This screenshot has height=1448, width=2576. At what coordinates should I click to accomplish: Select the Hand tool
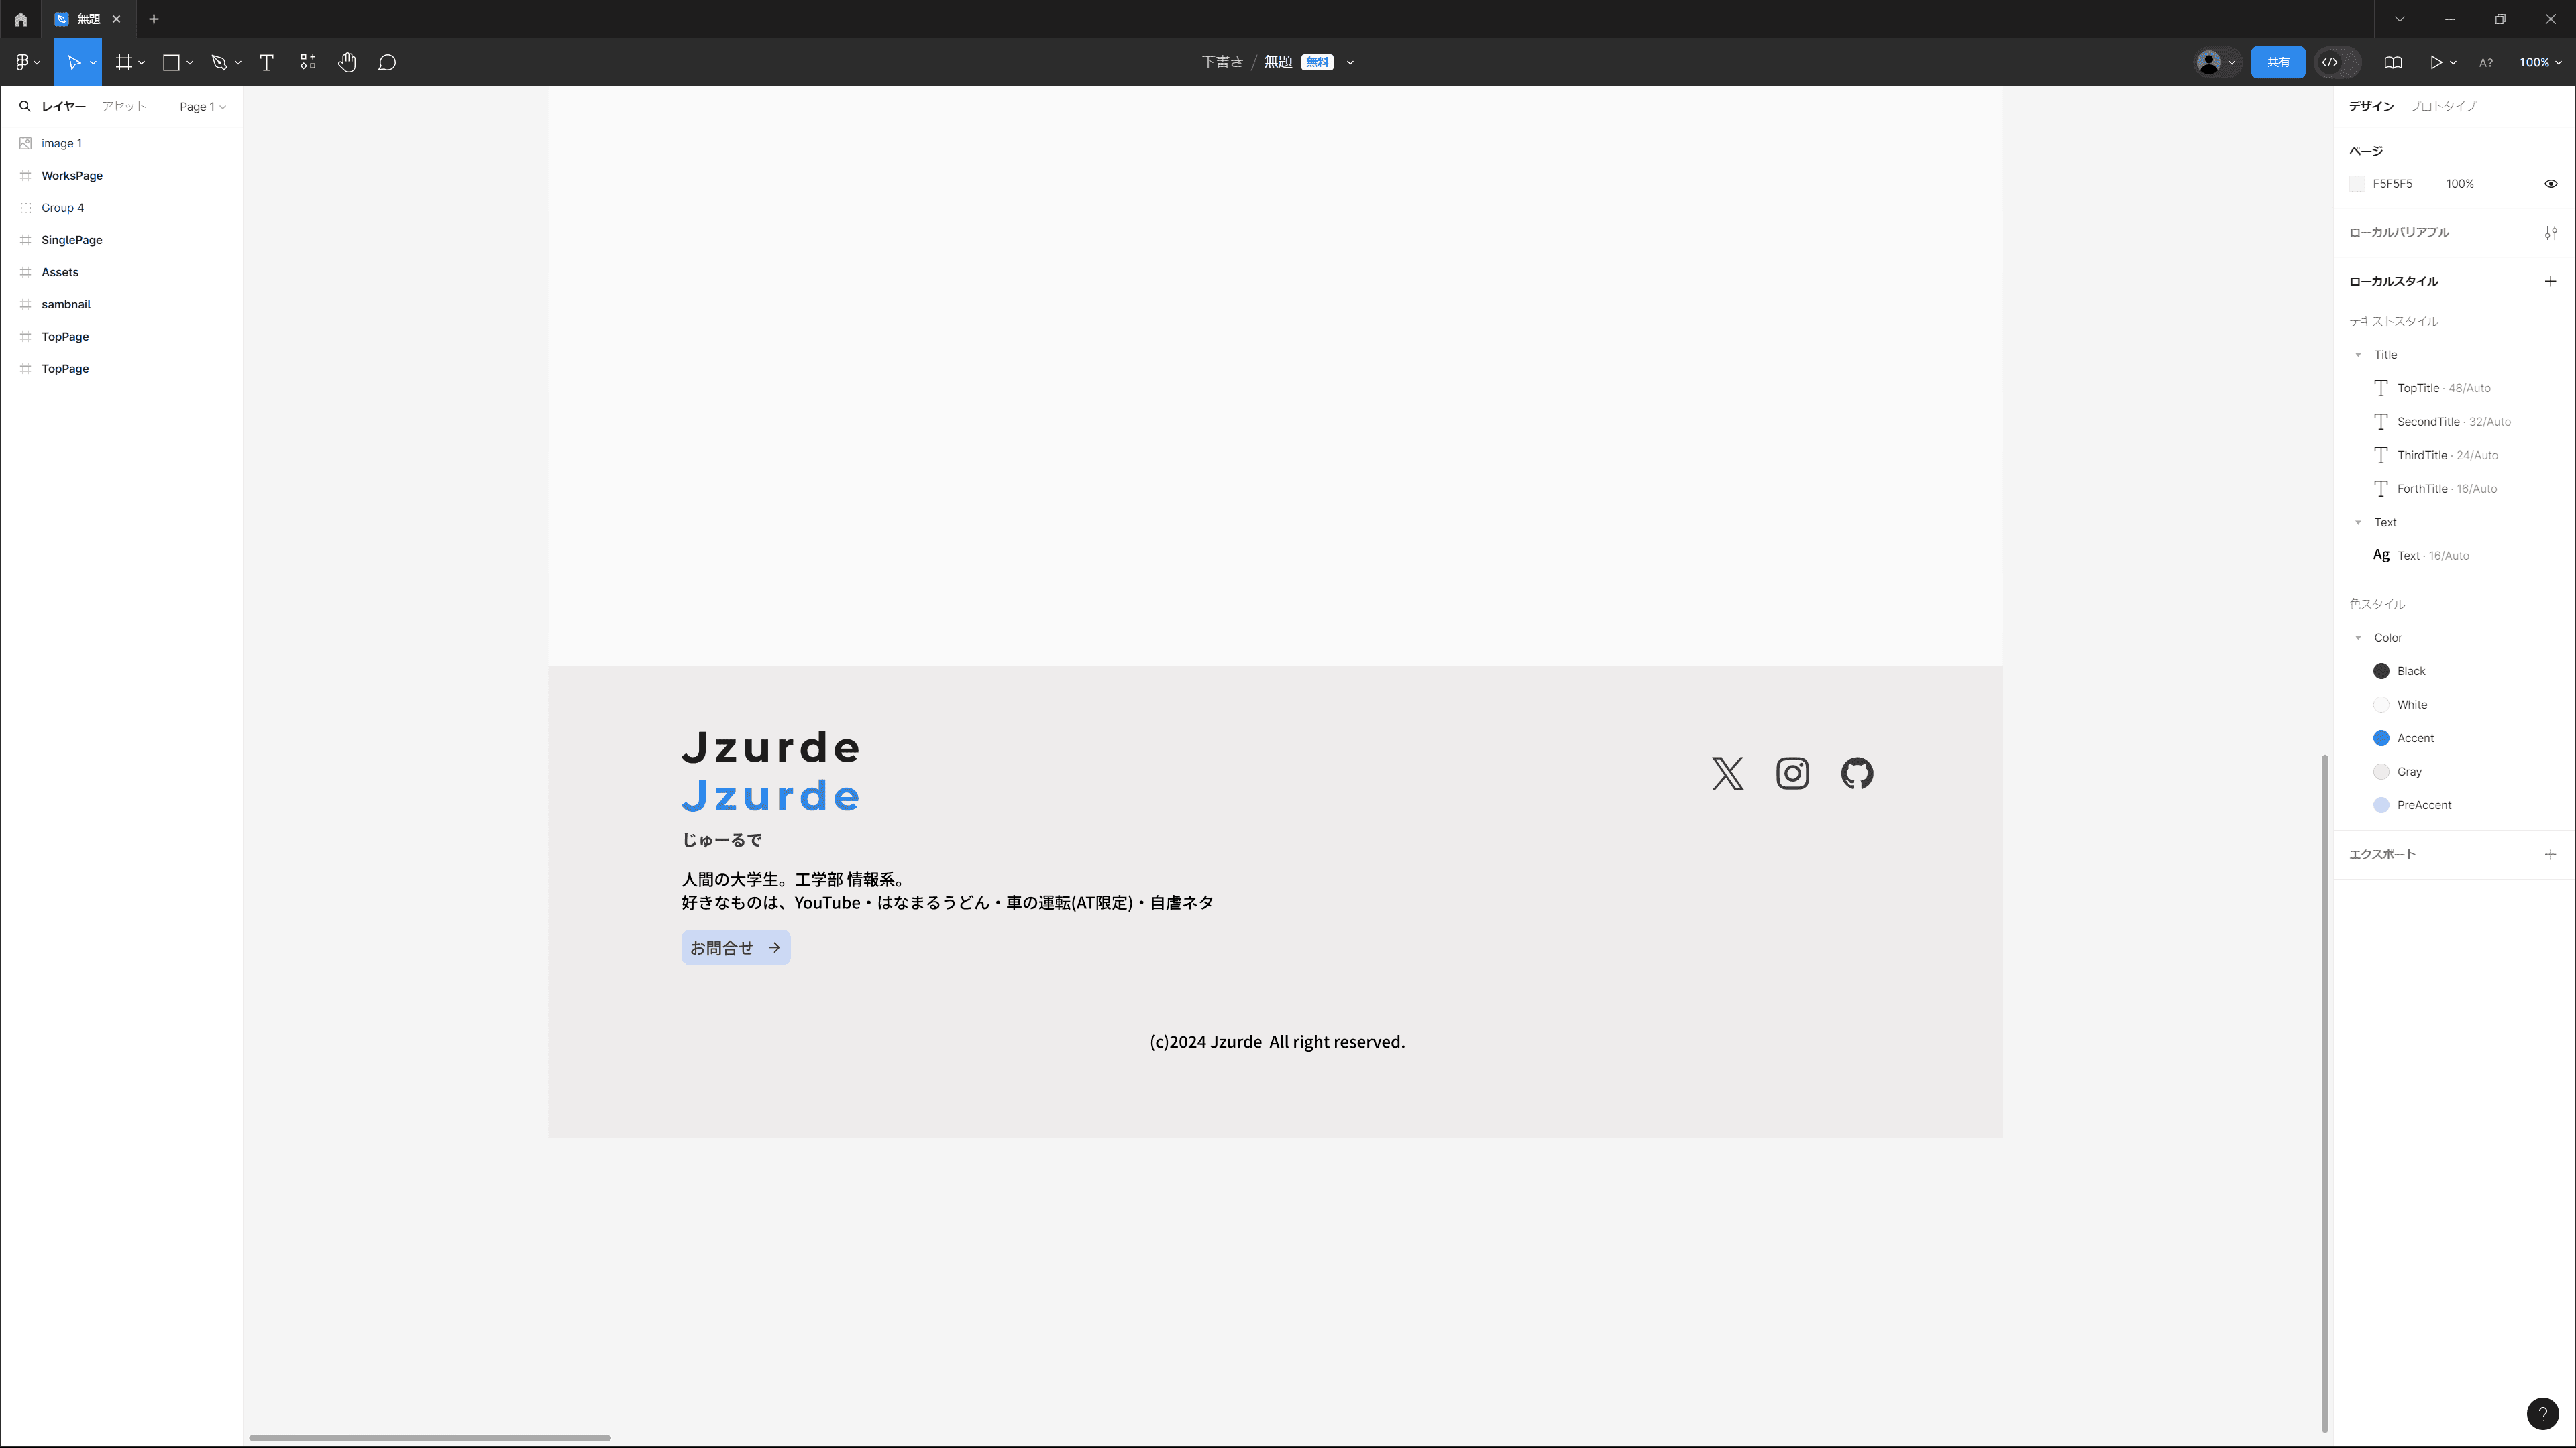(346, 62)
